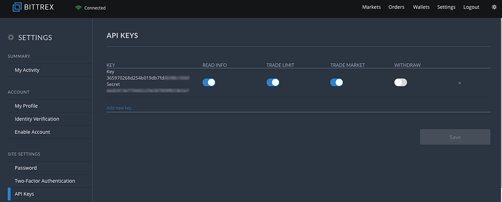Click the Save button

coord(455,137)
